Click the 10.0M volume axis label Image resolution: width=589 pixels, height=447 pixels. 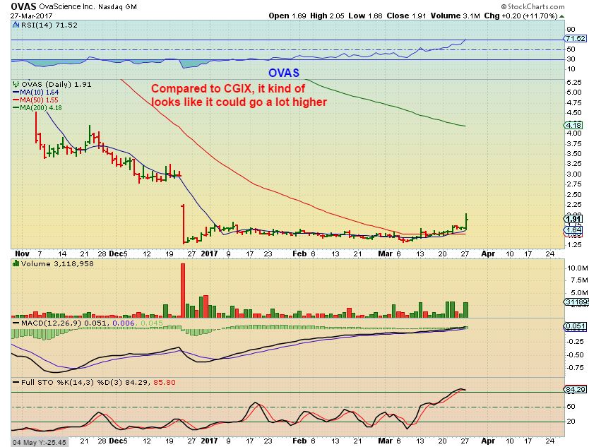(577, 268)
